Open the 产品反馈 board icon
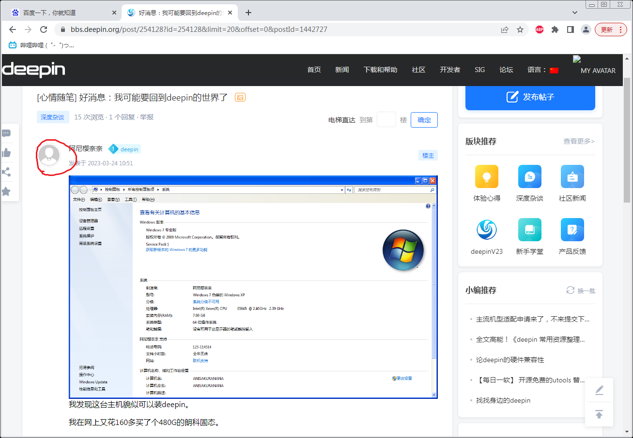The image size is (633, 438). tap(572, 230)
